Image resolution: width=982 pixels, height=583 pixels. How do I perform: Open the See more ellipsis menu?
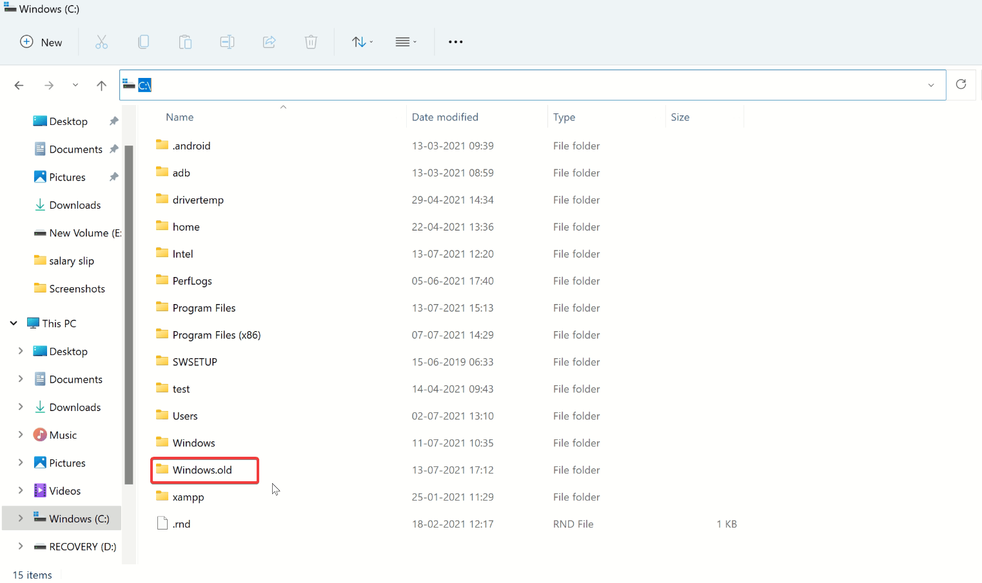(456, 42)
